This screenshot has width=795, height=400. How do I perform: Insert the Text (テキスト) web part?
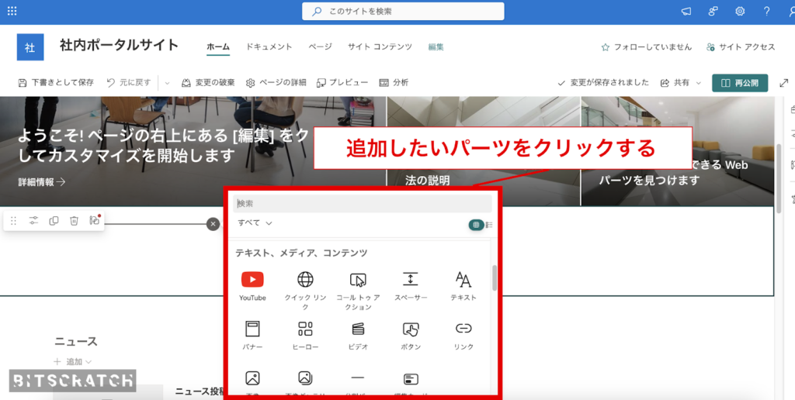(x=463, y=285)
